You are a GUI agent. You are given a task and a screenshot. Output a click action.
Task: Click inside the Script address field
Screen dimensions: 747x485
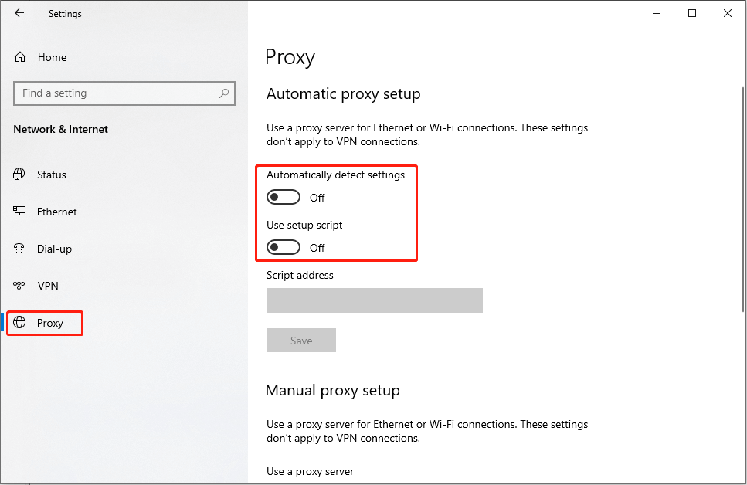(x=374, y=300)
